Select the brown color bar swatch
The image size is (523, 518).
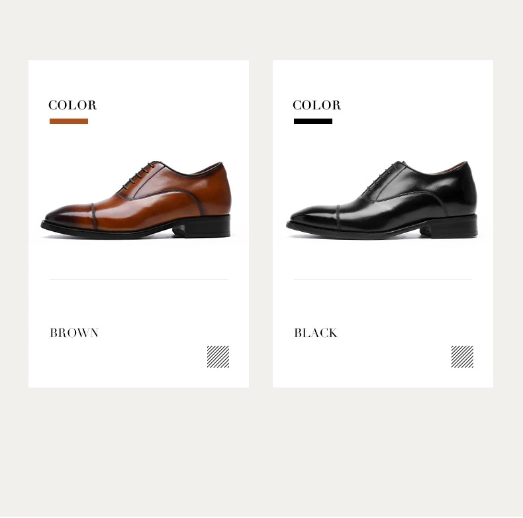click(x=69, y=121)
